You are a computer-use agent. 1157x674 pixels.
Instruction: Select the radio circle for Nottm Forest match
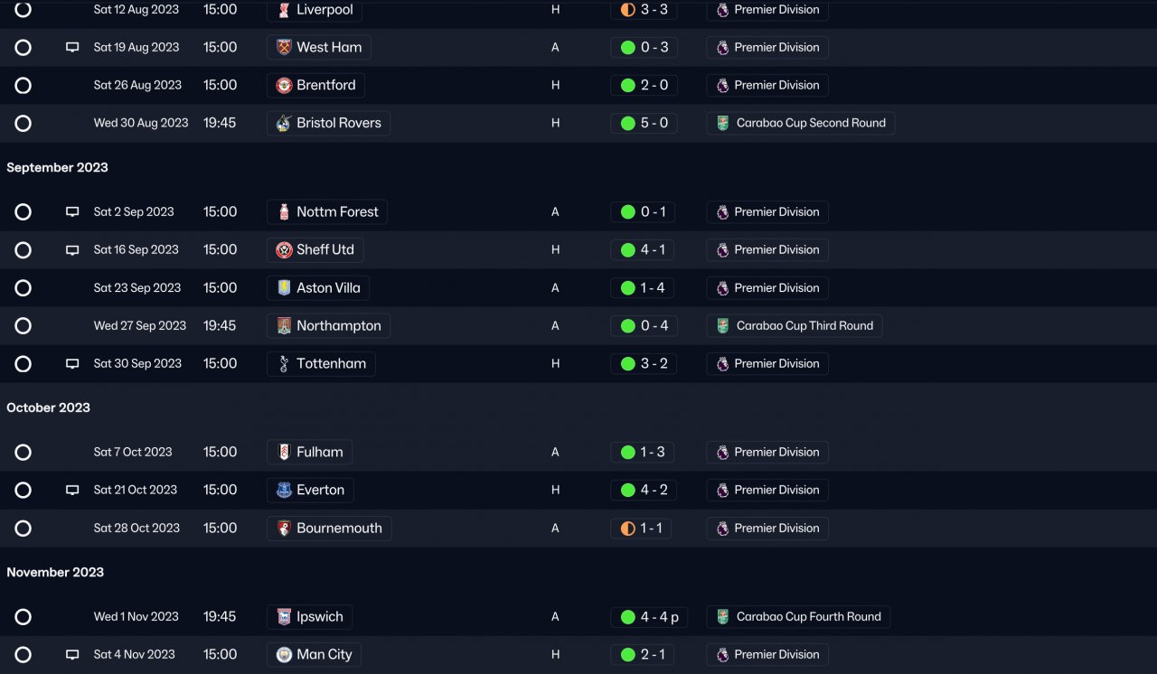pos(24,212)
